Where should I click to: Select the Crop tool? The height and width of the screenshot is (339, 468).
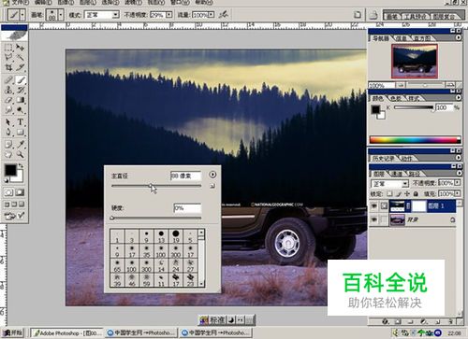[8, 67]
